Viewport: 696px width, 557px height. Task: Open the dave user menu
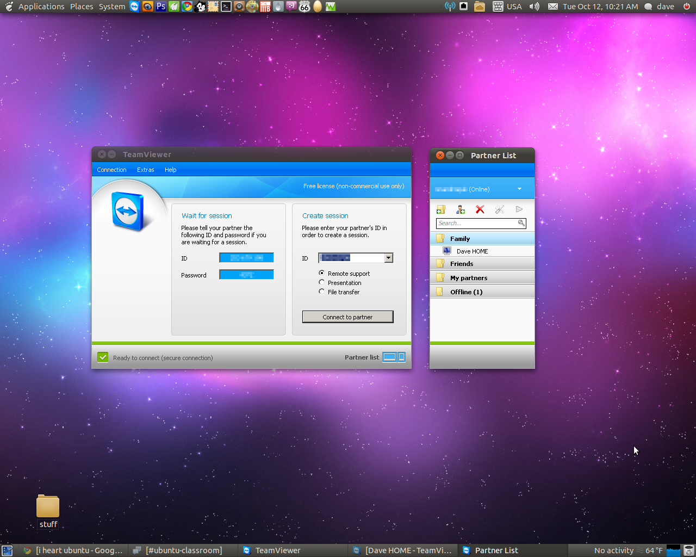click(x=660, y=7)
